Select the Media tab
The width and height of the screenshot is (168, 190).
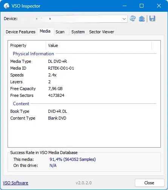coord(45,31)
